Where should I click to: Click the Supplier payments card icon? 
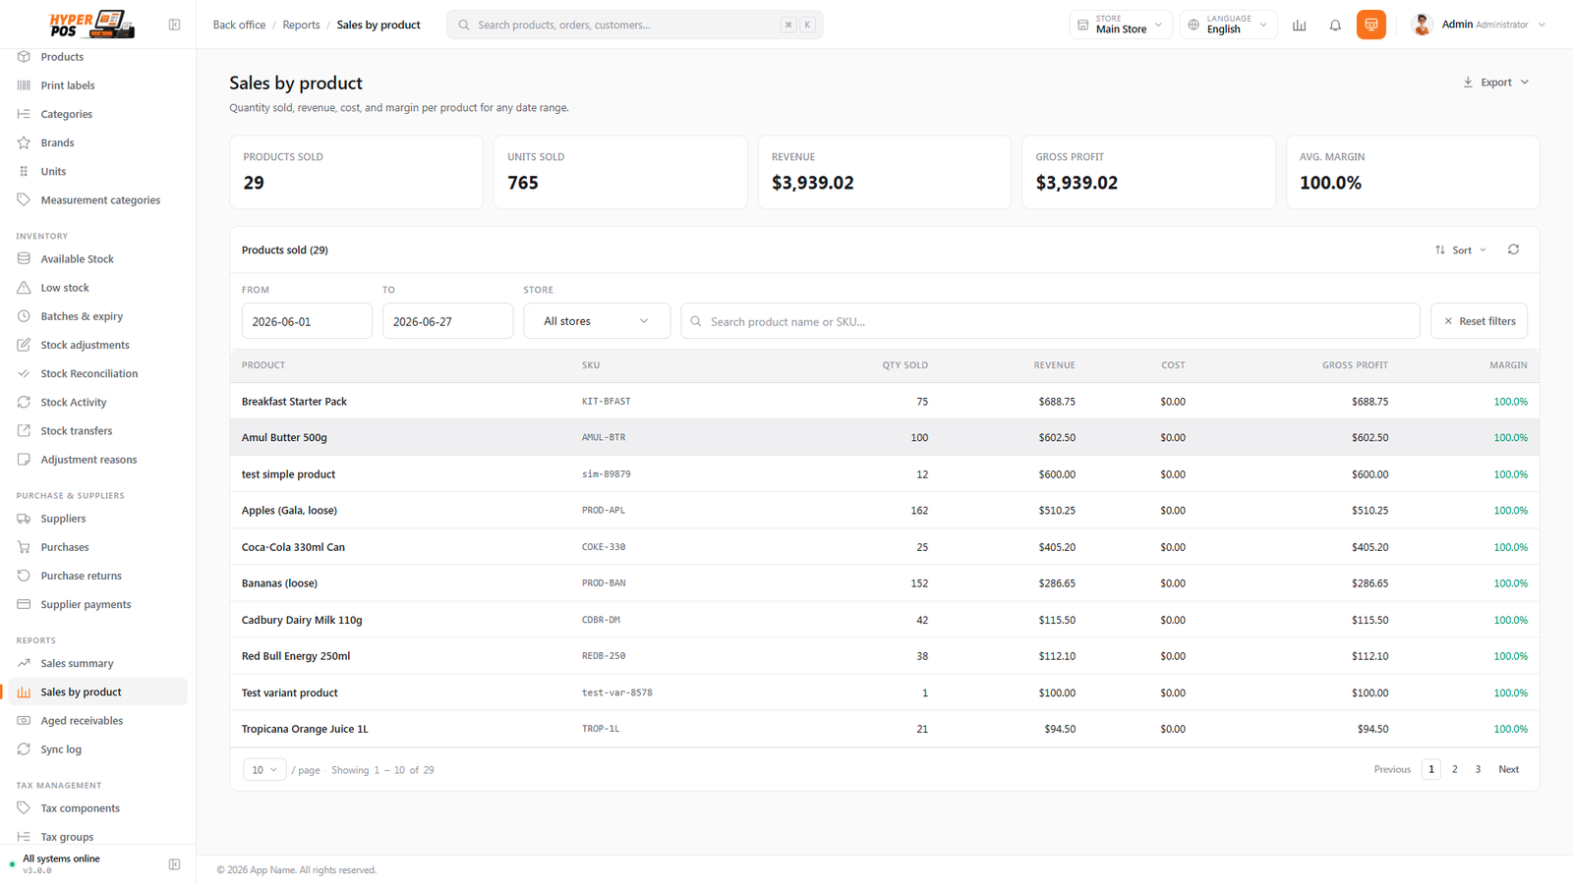coord(24,604)
